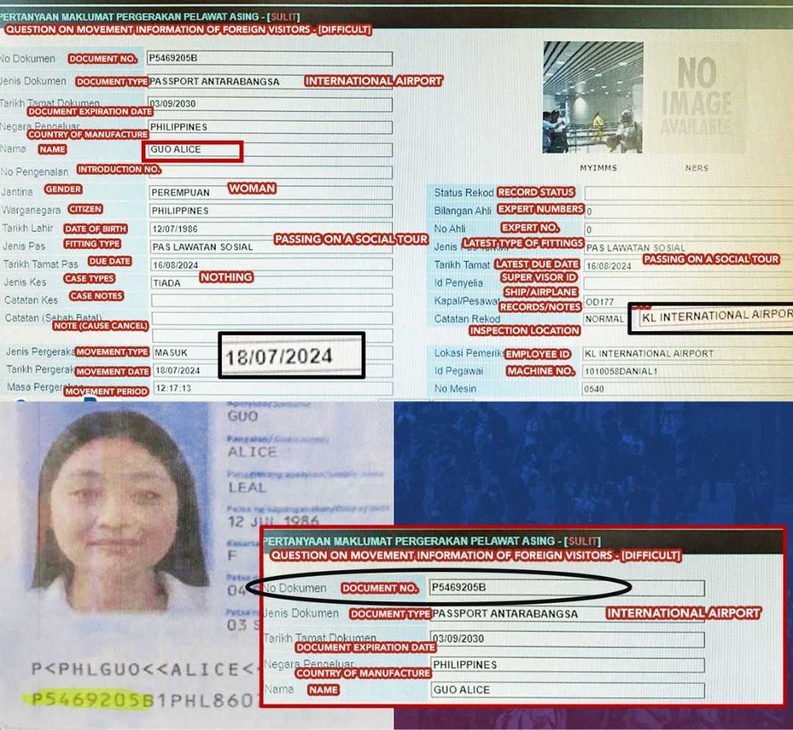Select the Id Pegawai officer field
The width and height of the screenshot is (793, 730).
(687, 372)
